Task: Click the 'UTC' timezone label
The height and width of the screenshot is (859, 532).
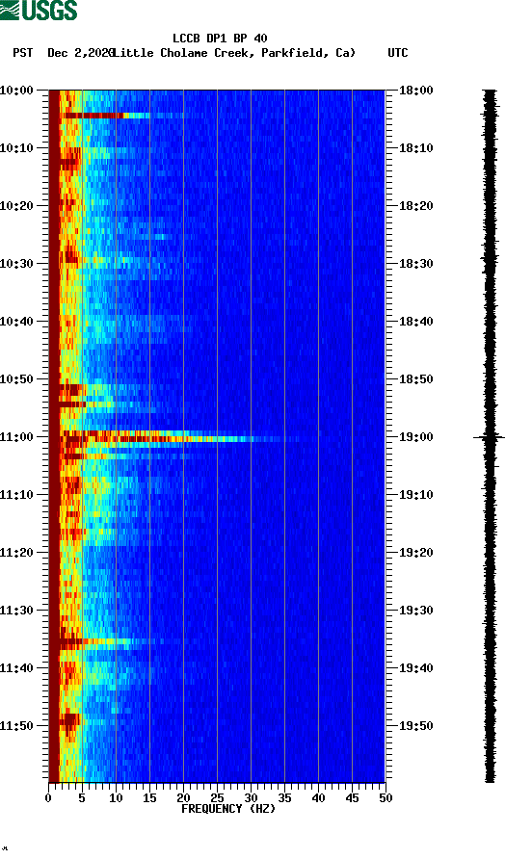Action: tap(398, 53)
